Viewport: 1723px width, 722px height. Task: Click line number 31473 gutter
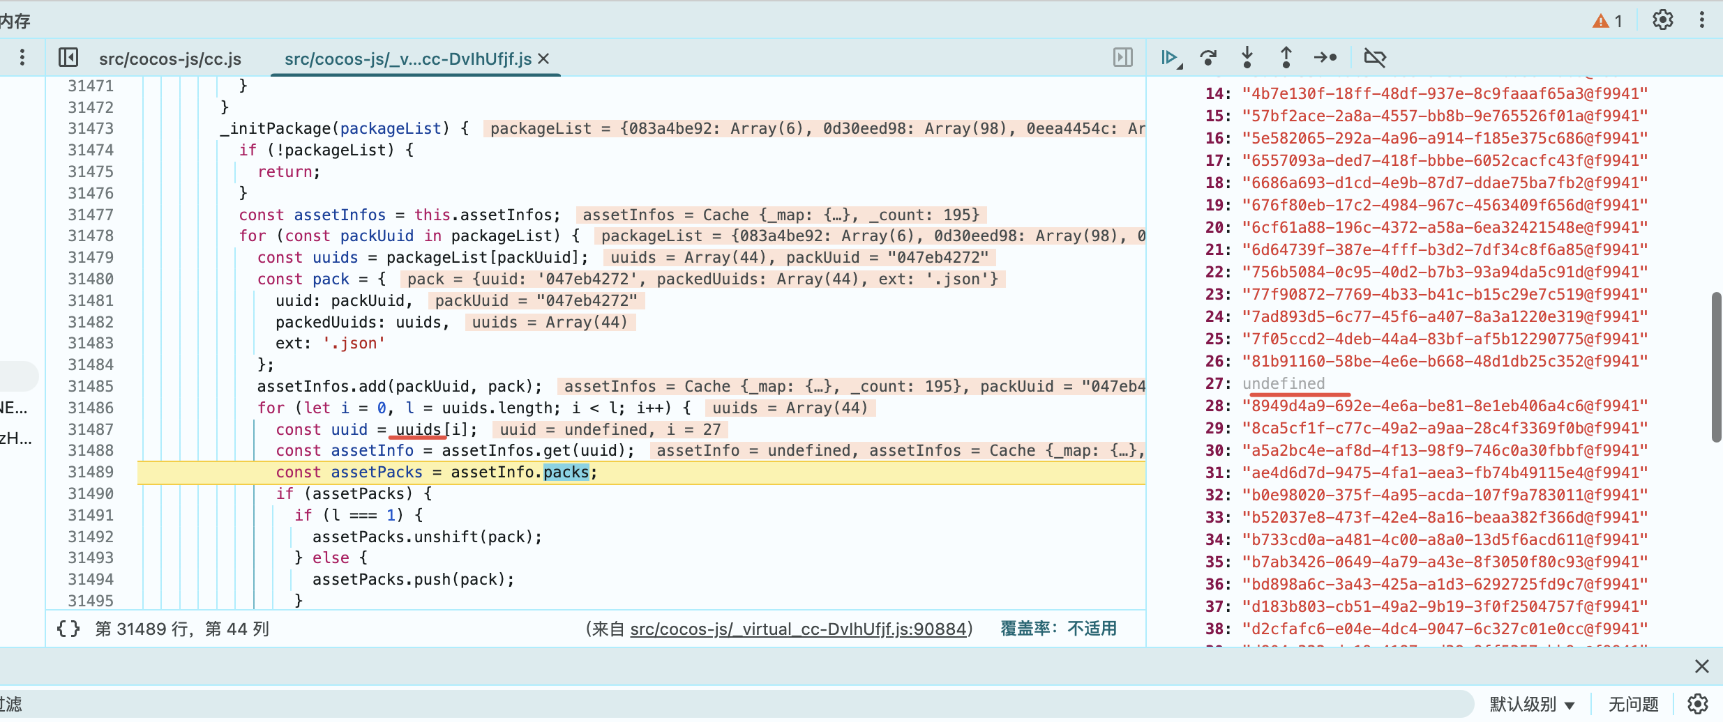click(x=91, y=129)
